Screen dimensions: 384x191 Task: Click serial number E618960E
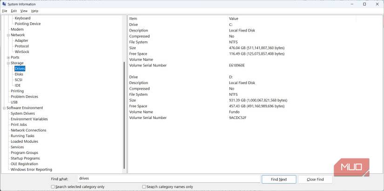click(237, 66)
